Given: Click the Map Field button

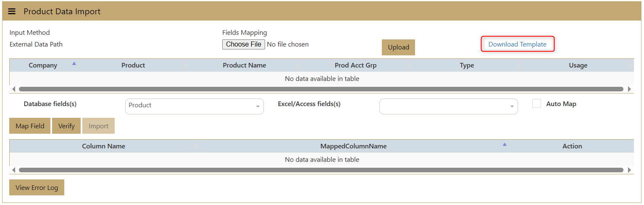Looking at the screenshot, I should (x=30, y=126).
